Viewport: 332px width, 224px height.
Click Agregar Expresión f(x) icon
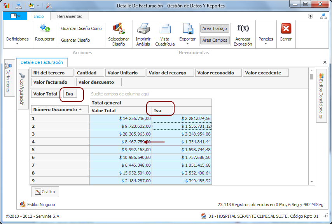point(243,29)
